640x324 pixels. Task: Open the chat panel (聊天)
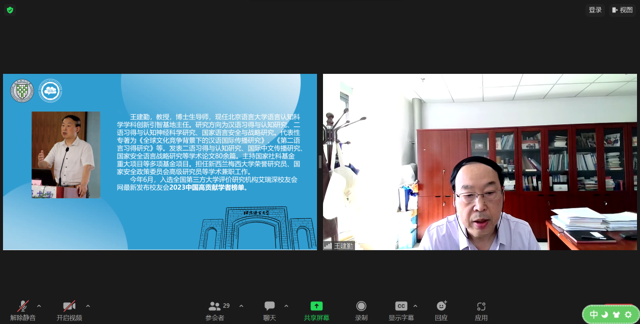coord(269,310)
